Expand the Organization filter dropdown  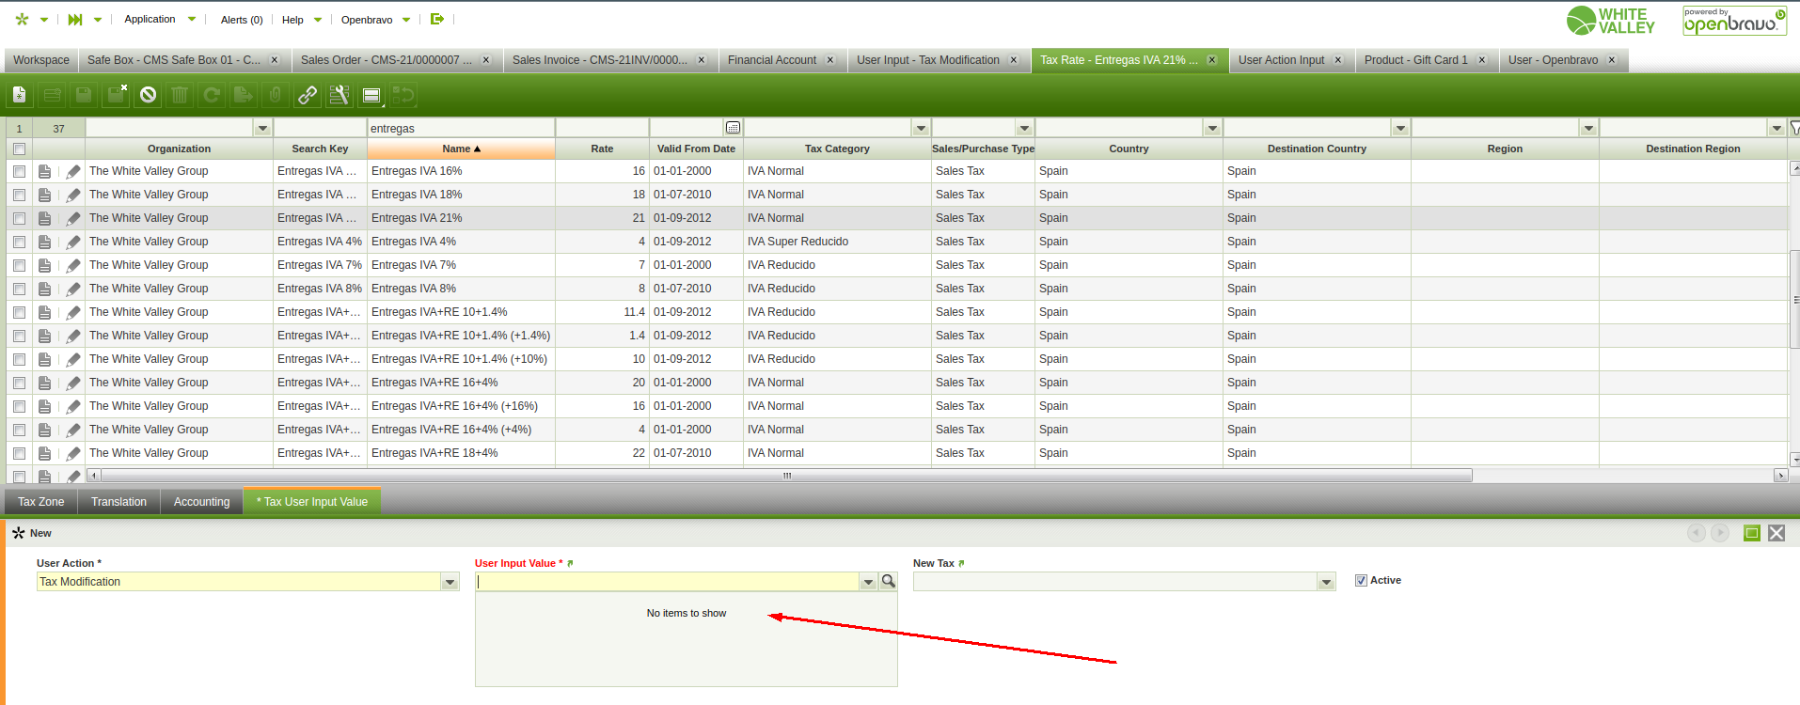point(262,128)
